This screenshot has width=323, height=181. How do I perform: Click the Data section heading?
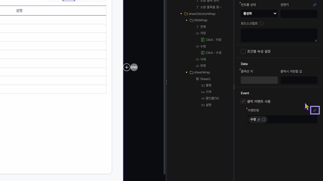tap(244, 64)
